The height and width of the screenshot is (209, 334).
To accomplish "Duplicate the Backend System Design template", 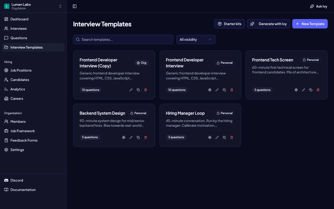I will (x=138, y=137).
